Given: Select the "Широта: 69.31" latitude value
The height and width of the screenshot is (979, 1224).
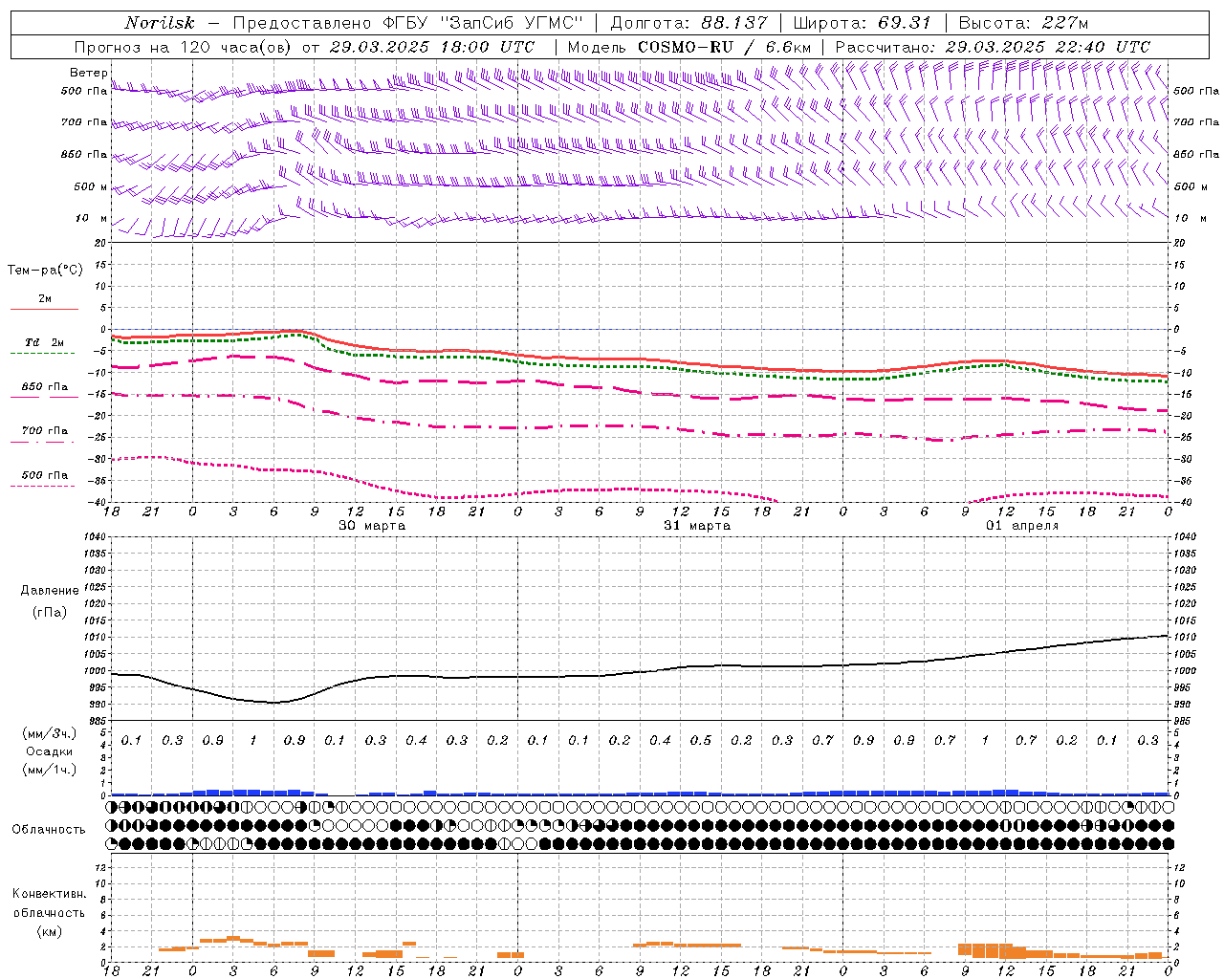Looking at the screenshot, I should [862, 23].
